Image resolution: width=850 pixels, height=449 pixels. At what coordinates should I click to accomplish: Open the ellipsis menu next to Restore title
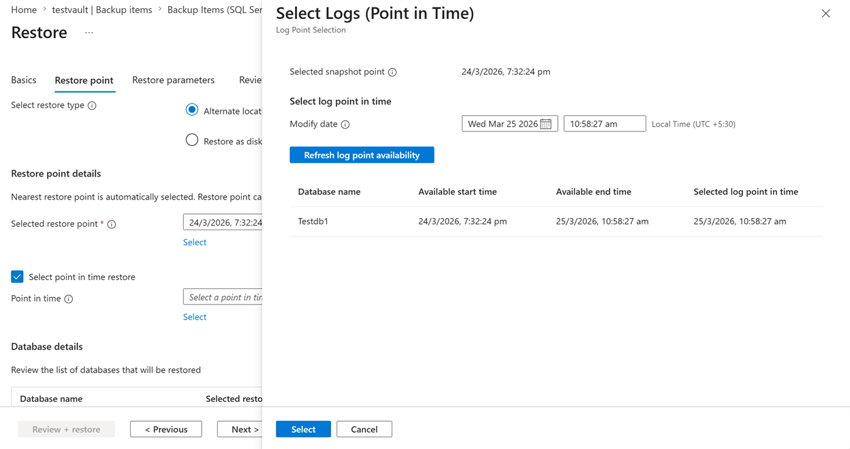pyautogui.click(x=89, y=33)
